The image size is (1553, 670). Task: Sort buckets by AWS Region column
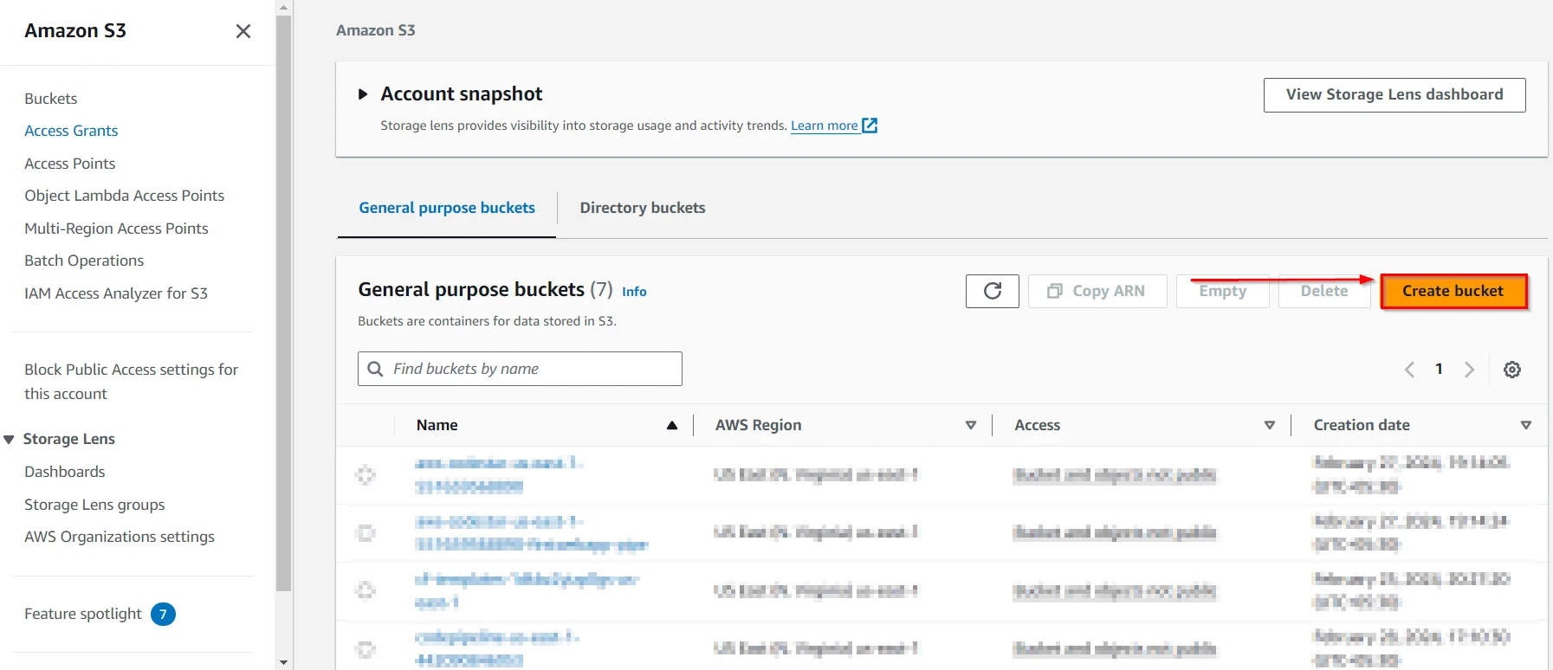pos(970,425)
